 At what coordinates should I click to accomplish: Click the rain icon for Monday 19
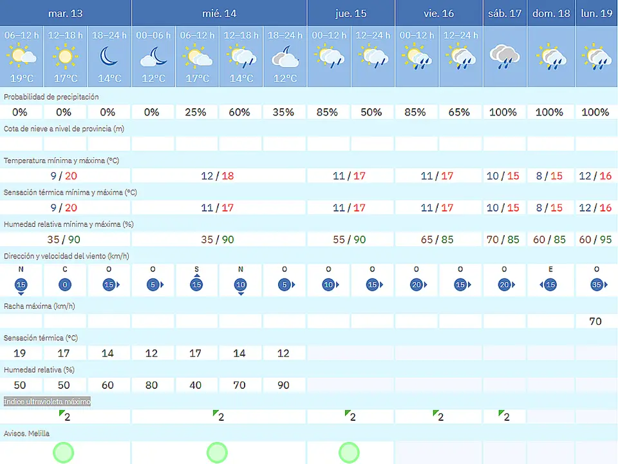coord(597,58)
